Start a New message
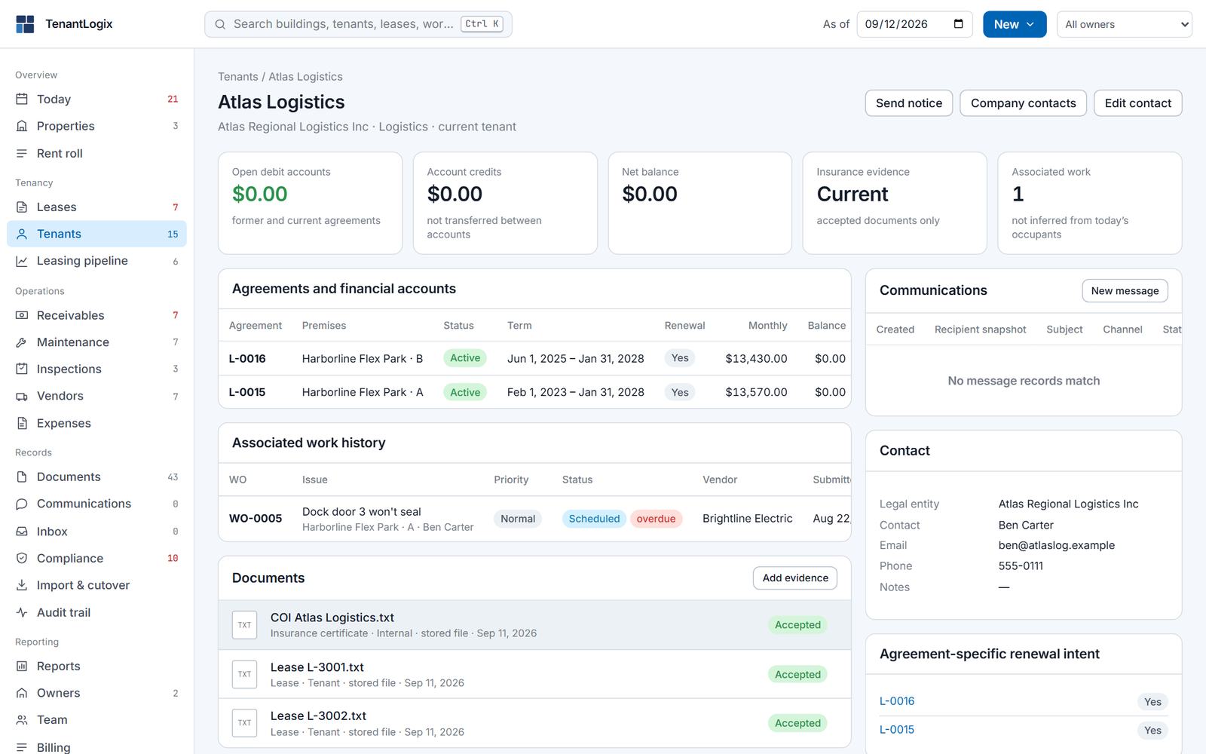This screenshot has width=1206, height=754. pyautogui.click(x=1125, y=291)
